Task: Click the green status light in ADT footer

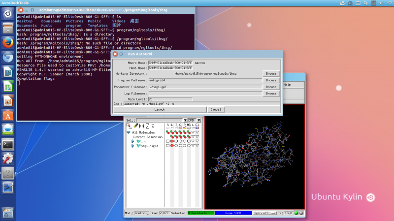Action: click(296, 213)
